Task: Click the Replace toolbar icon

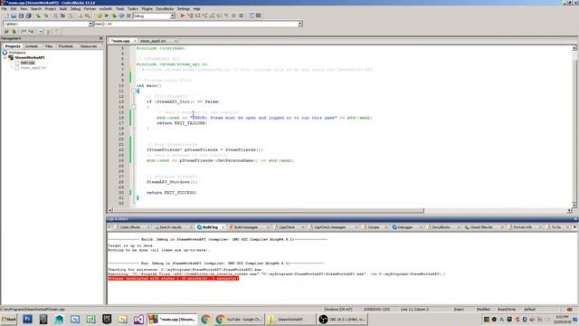Action: click(x=88, y=16)
